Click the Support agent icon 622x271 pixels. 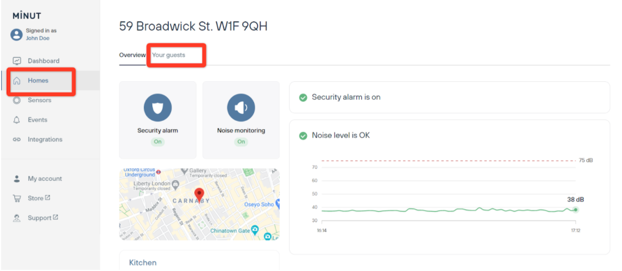click(x=17, y=218)
